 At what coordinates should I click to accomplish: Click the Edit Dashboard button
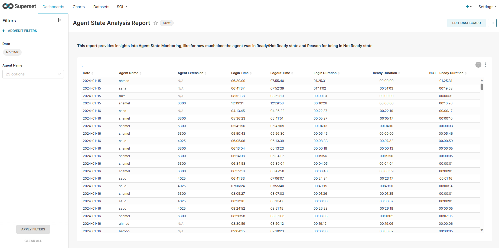466,23
